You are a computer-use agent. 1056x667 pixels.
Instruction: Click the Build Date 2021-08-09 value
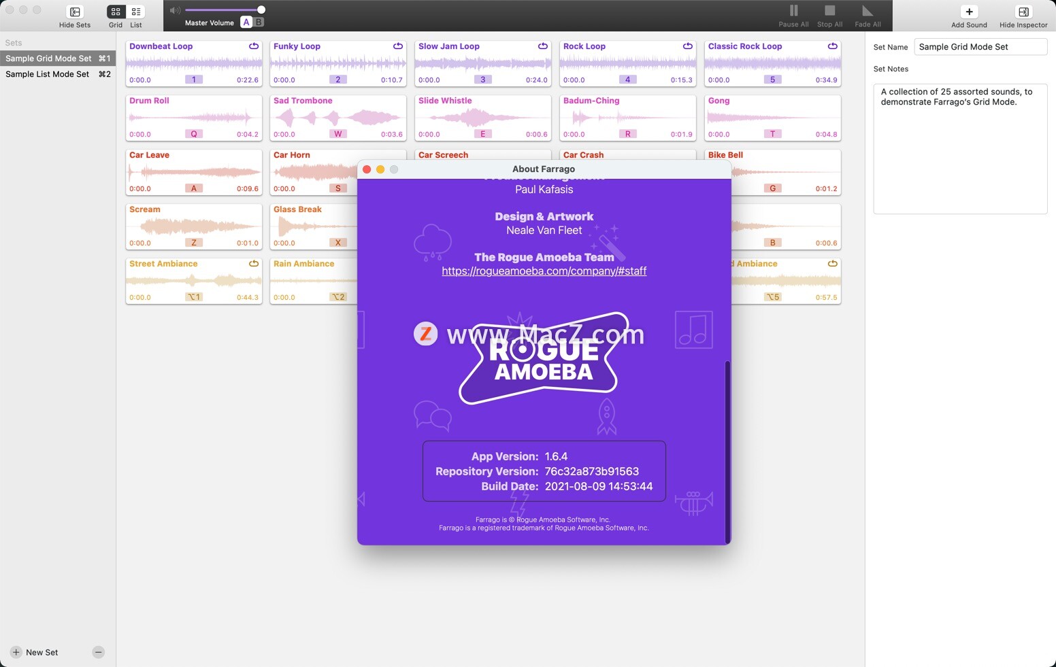tap(599, 486)
